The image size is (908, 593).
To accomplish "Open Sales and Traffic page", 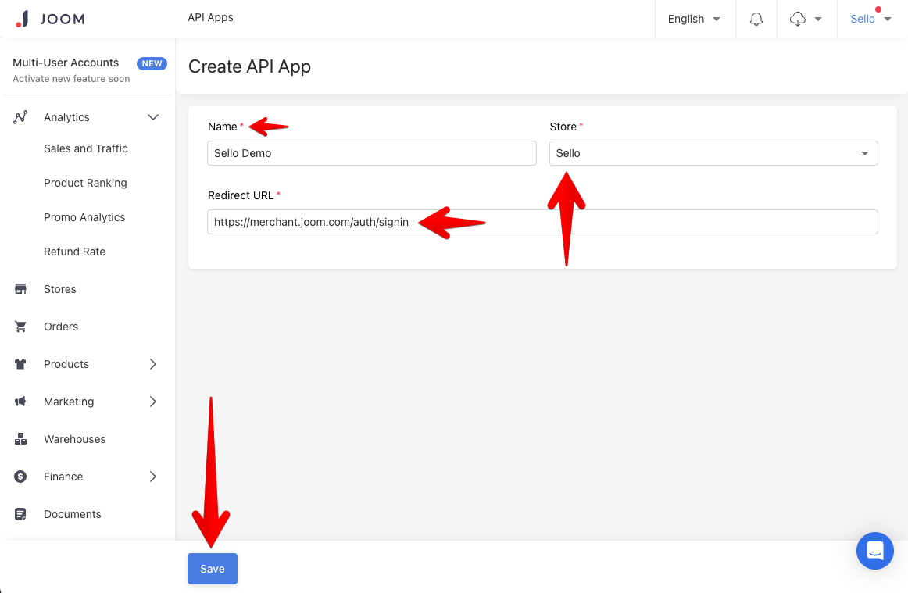I will point(86,148).
